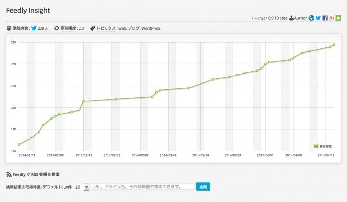The height and width of the screenshot is (202, 347).
Task: Click the green Feedly icon beside Google+
Action: [339, 18]
